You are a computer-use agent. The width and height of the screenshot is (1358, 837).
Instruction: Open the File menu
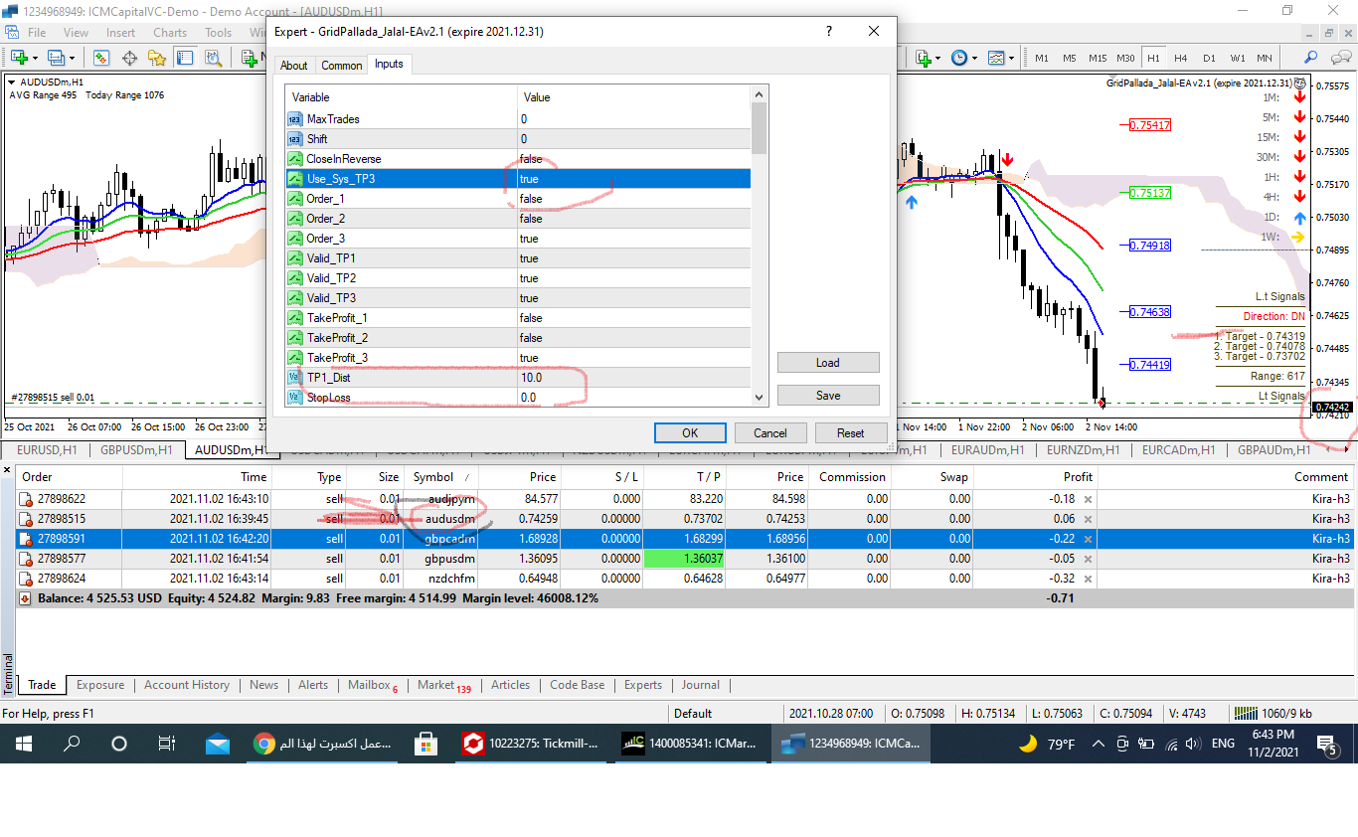37,32
